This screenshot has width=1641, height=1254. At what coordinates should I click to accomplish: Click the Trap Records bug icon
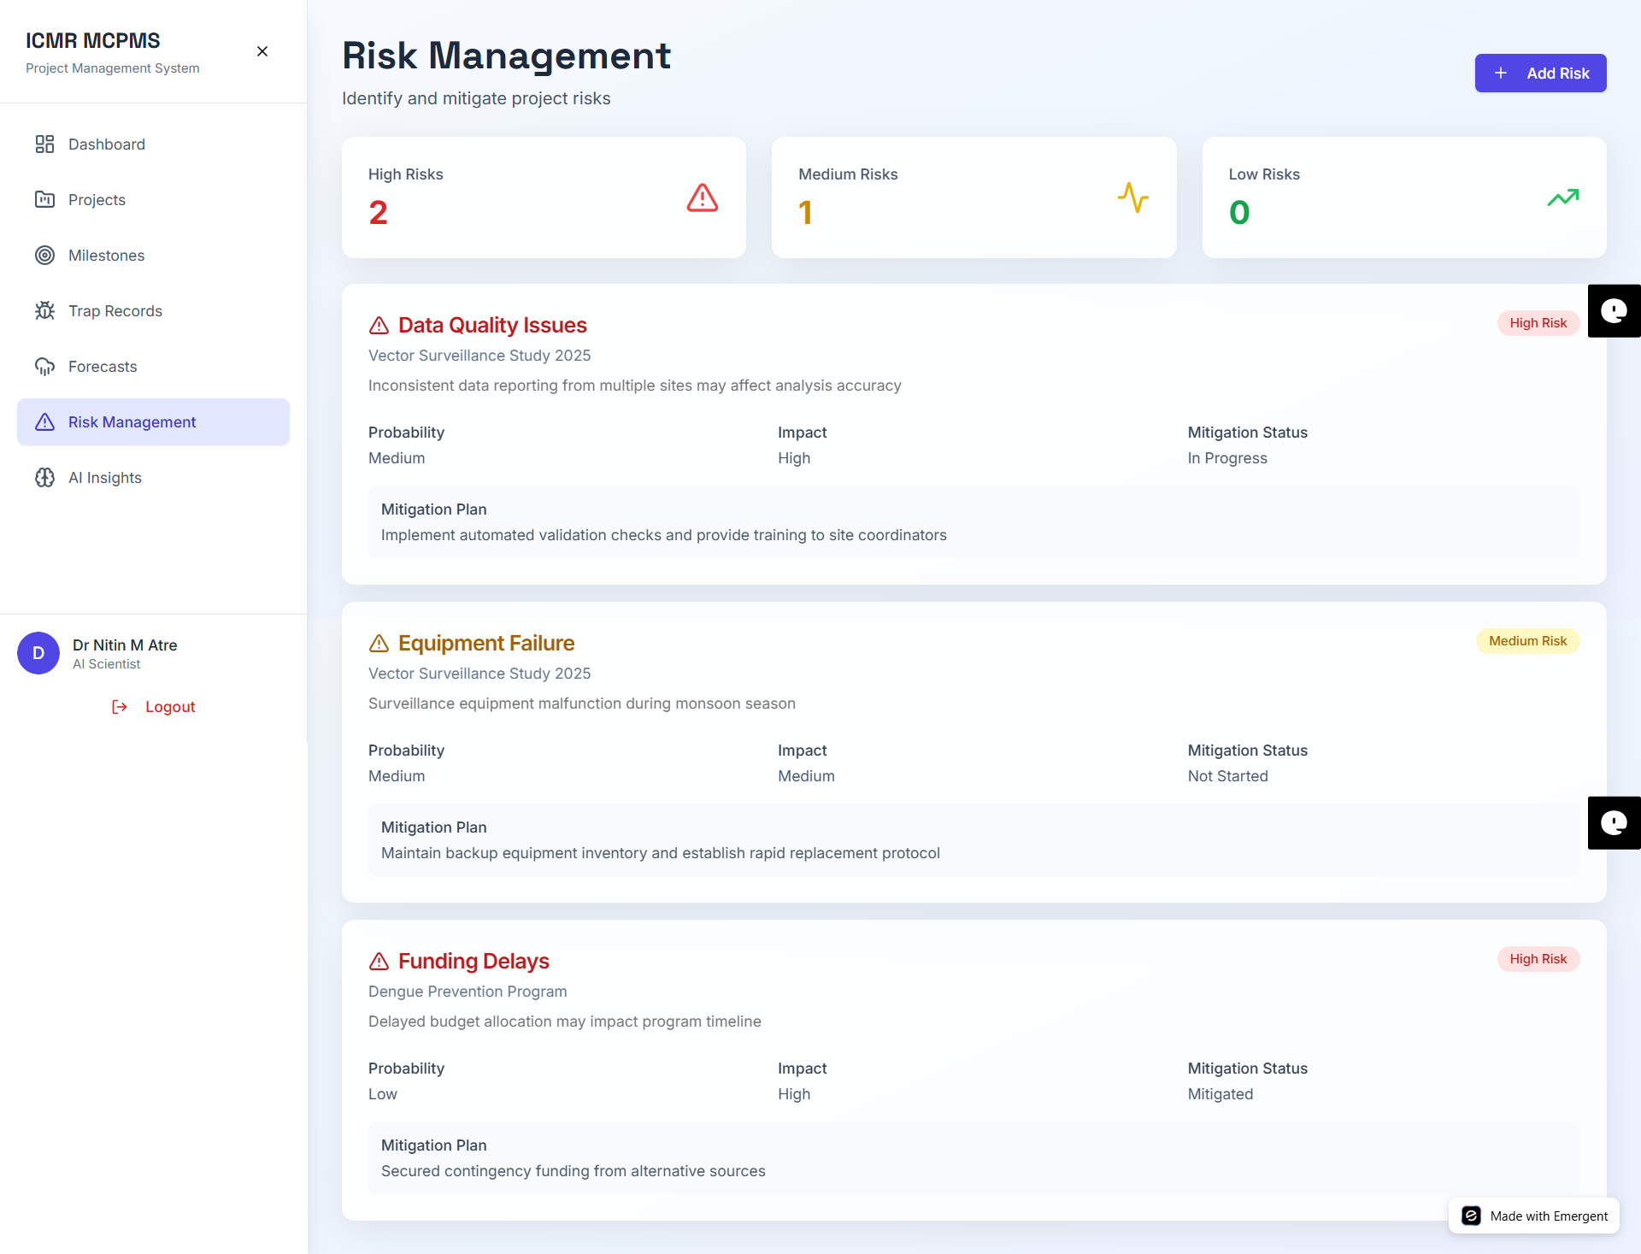(44, 311)
